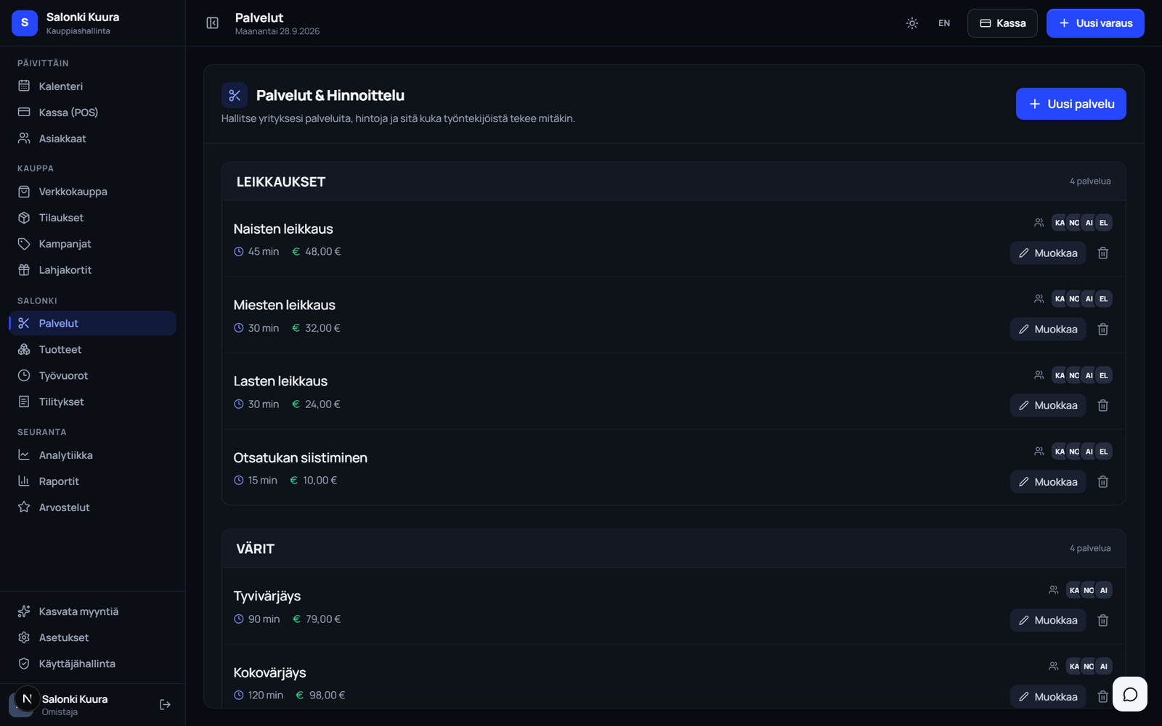
Task: Click the Arvostelut star icon
Action: (24, 507)
